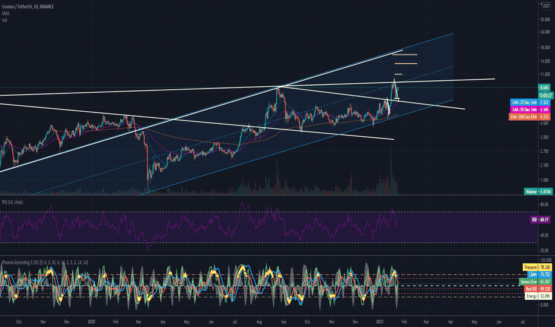Image resolution: width=555 pixels, height=327 pixels.
Task: Click the Mar label near 2020
Action: 138,322
